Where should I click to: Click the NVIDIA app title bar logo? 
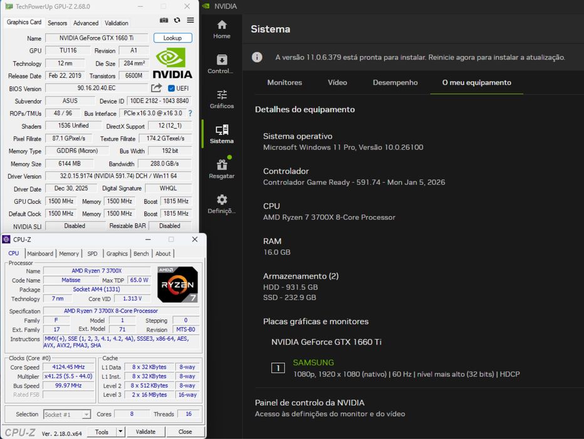[206, 6]
